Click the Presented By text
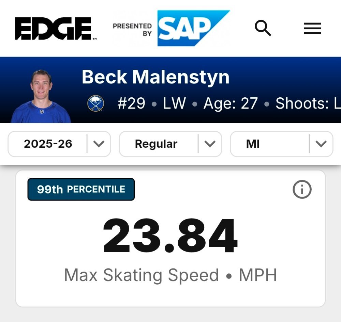341x322 pixels. tap(132, 30)
